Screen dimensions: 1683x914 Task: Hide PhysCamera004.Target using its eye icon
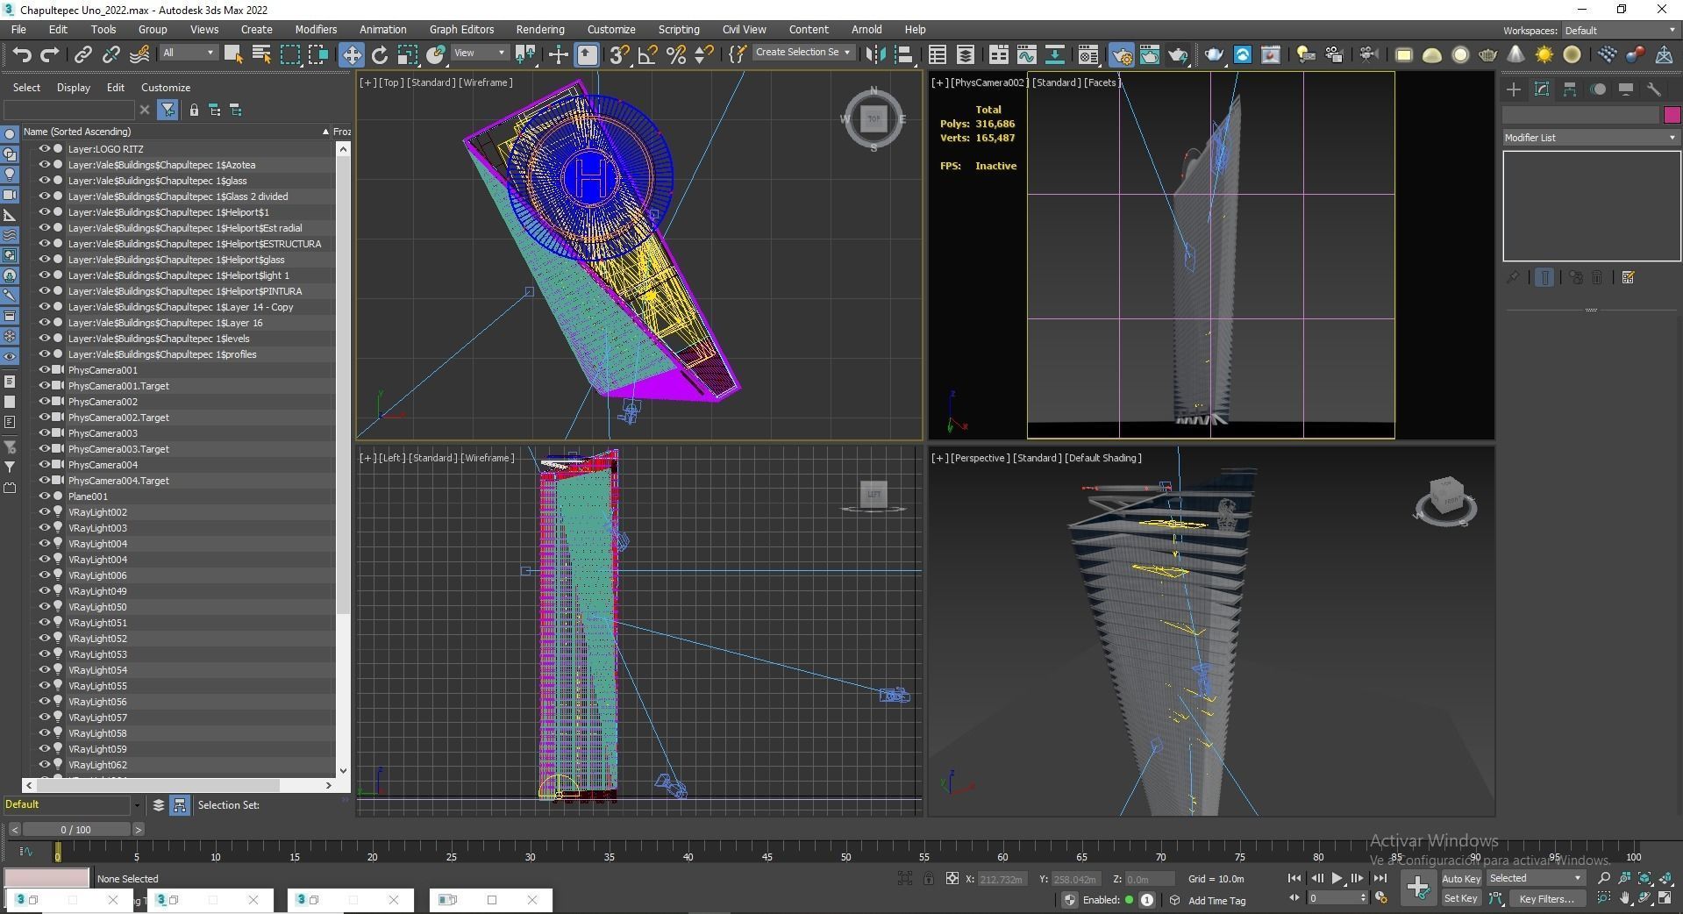[44, 481]
